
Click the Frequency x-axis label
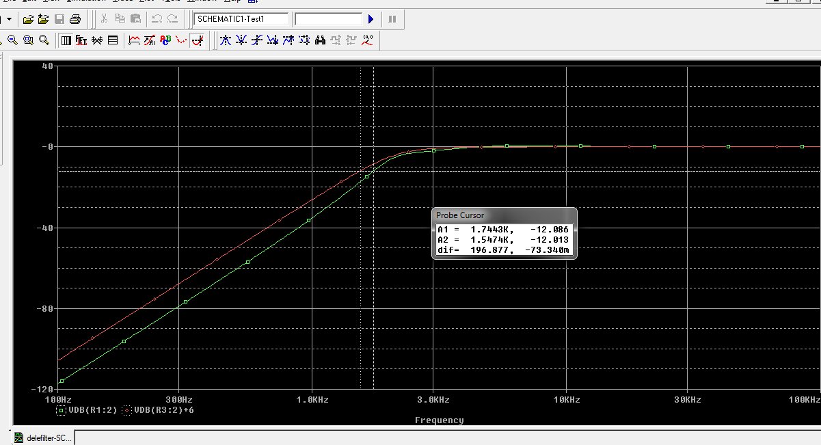439,420
